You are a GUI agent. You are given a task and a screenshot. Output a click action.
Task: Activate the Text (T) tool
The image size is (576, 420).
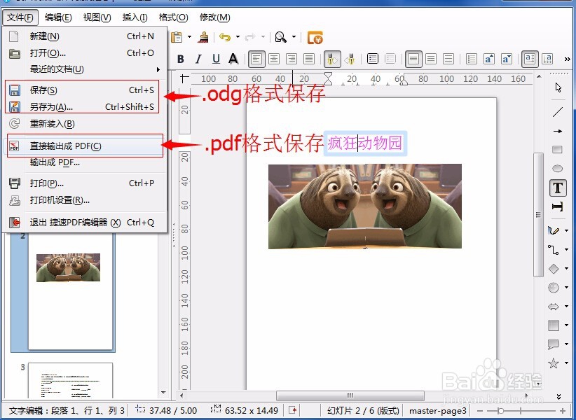[x=558, y=188]
